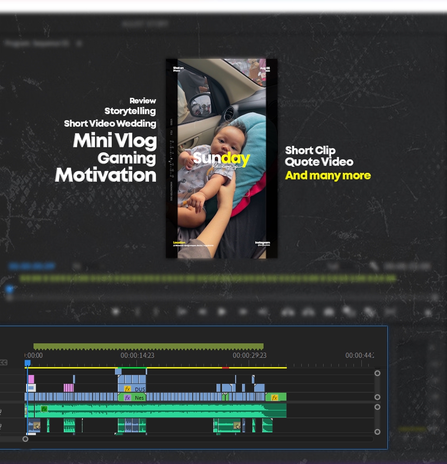Screen dimensions: 447x464
Task: Click the 00:00:29:23 timecode on the ruler
Action: pyautogui.click(x=249, y=355)
